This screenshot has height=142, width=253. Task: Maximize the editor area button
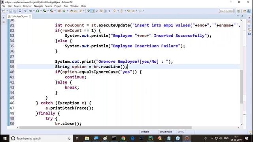(x=242, y=16)
